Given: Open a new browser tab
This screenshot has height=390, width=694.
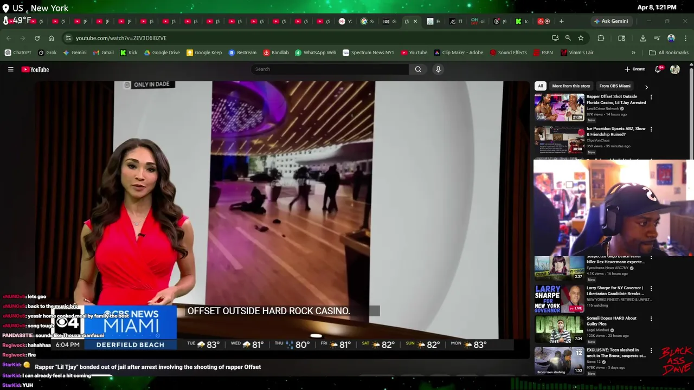Looking at the screenshot, I should click(561, 22).
